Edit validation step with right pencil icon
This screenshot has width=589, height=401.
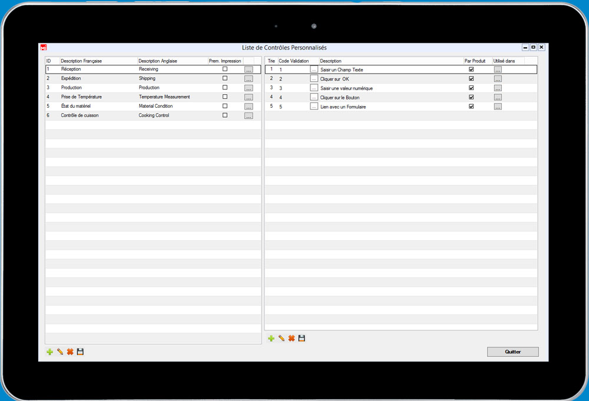pos(282,339)
